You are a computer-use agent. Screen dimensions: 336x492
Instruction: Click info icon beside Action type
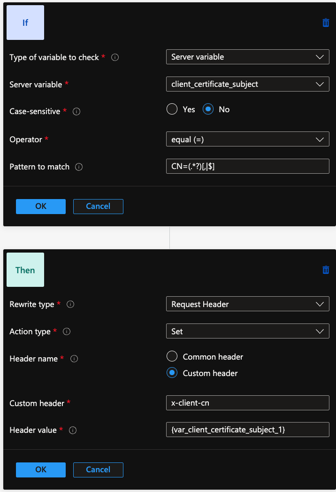click(67, 331)
